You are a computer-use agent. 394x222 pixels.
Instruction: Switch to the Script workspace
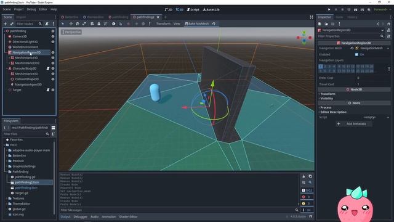[x=193, y=10]
